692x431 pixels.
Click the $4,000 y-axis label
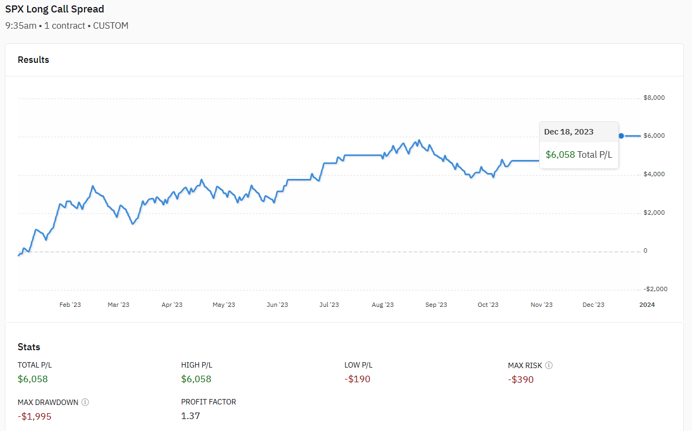click(x=654, y=175)
